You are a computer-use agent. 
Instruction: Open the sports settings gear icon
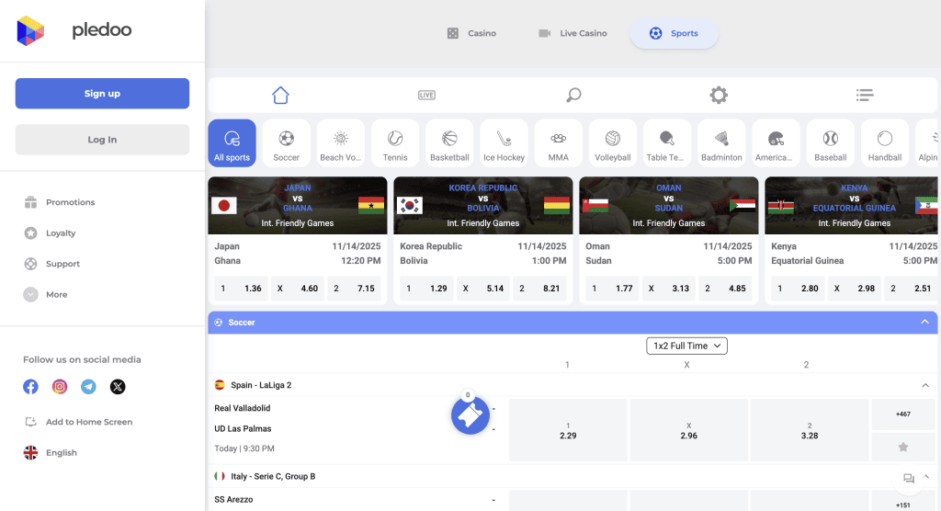[x=719, y=95]
